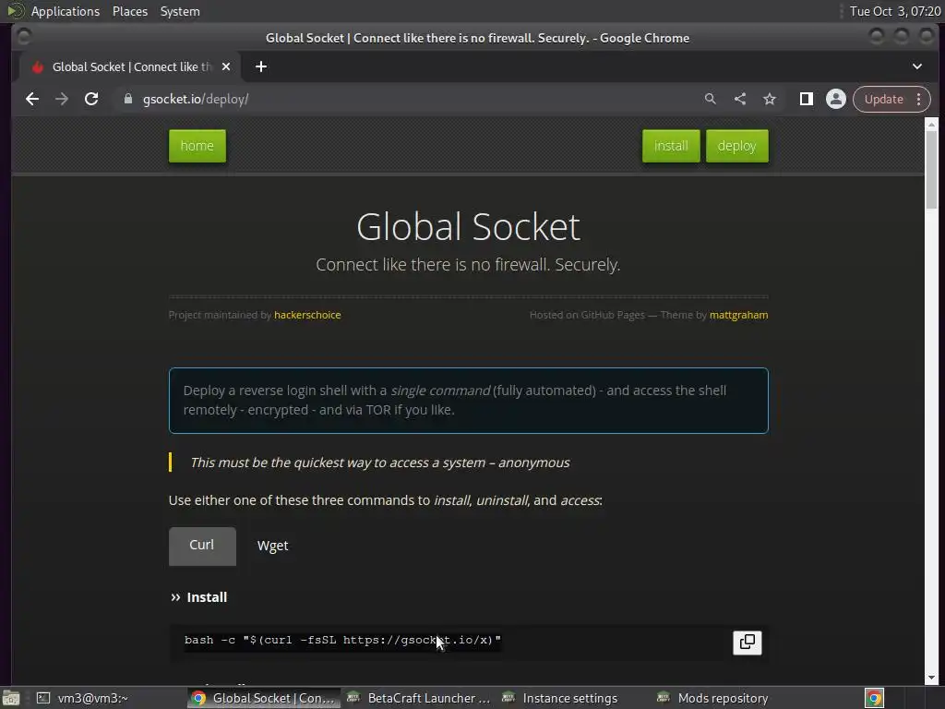Switch to Mods repository taskbar item
945x709 pixels.
[713, 698]
